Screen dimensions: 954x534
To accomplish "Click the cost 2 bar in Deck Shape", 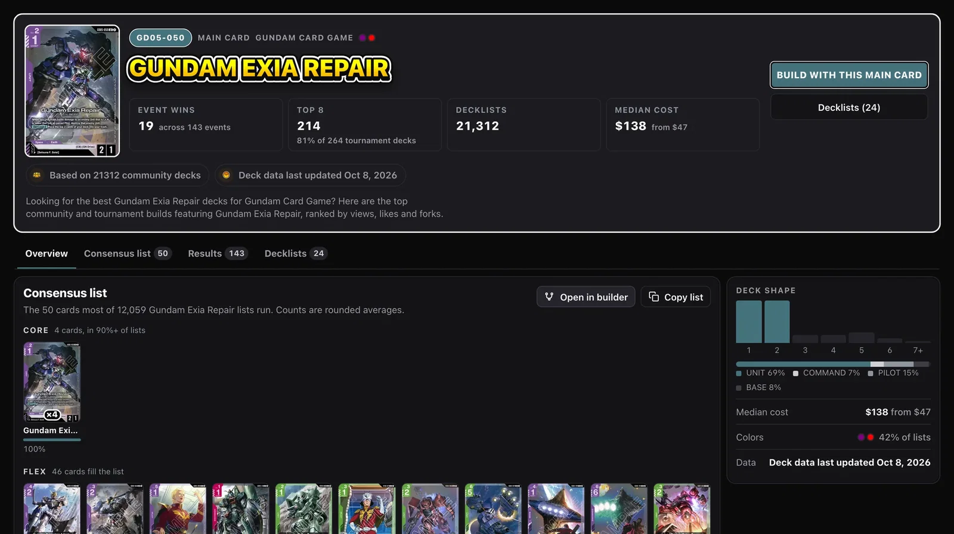I will click(777, 322).
